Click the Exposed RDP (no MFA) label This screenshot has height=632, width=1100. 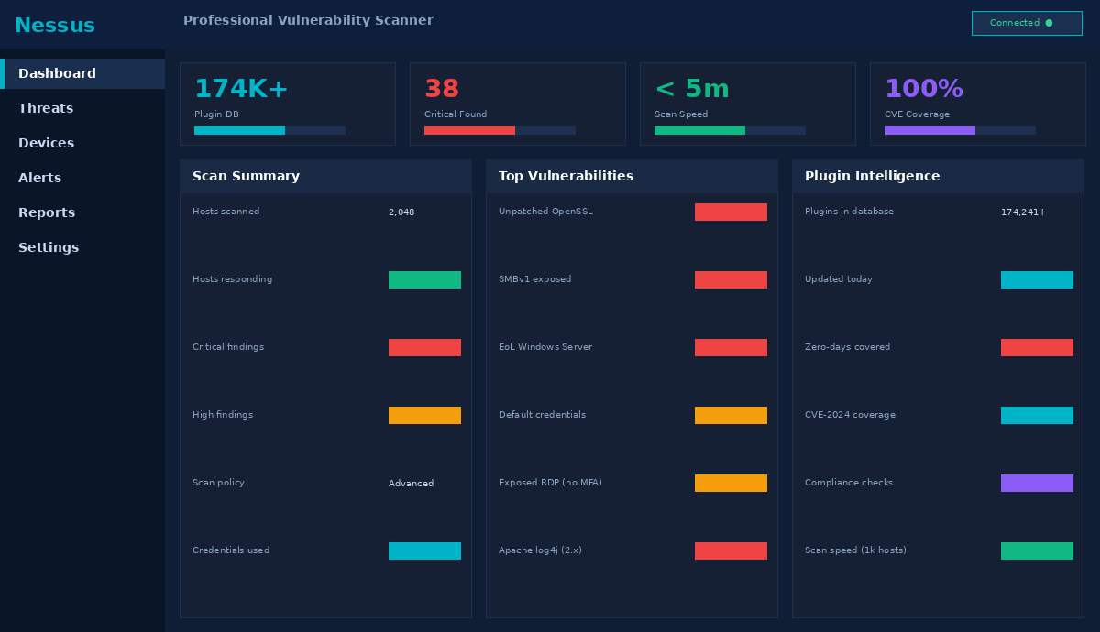tap(550, 483)
